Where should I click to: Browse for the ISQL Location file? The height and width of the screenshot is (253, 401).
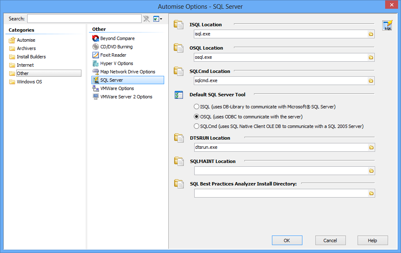click(371, 34)
